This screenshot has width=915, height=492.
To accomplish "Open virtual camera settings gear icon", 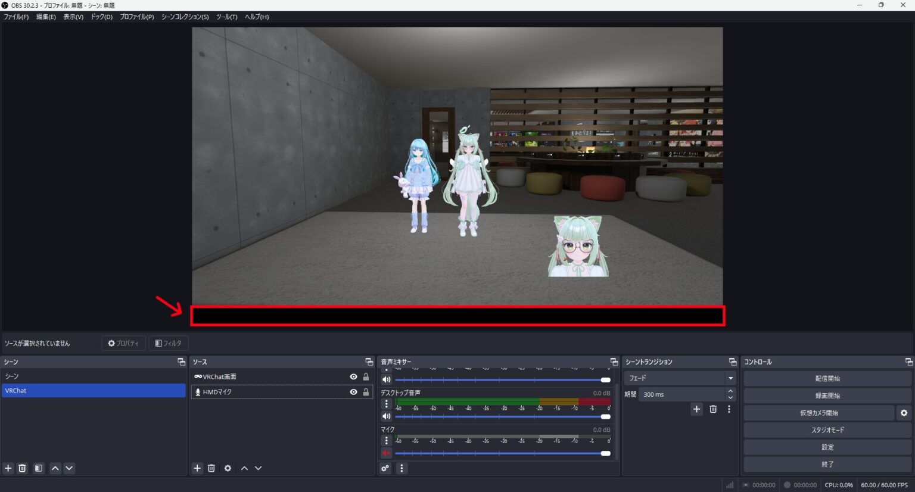I will pyautogui.click(x=904, y=412).
